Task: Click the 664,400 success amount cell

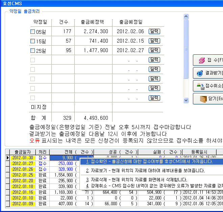Action: click(110, 192)
